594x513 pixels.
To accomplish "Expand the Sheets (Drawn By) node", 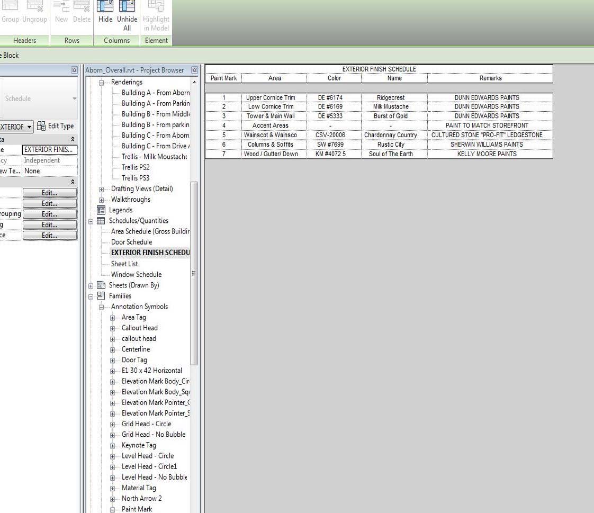I will click(91, 286).
